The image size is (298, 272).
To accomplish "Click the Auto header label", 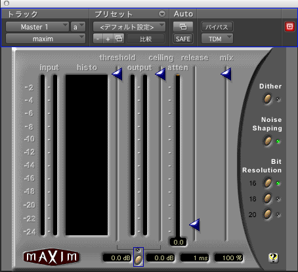I will (x=183, y=14).
